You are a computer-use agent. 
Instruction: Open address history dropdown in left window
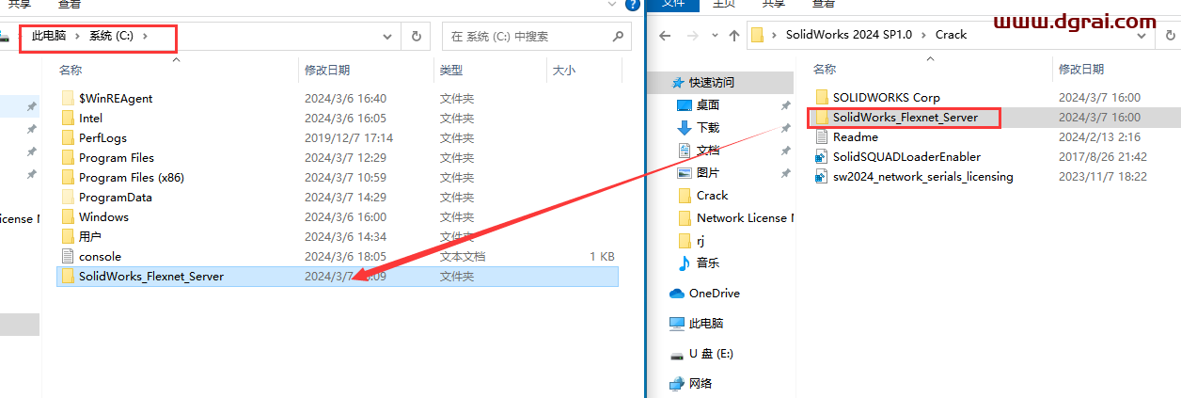pyautogui.click(x=387, y=37)
